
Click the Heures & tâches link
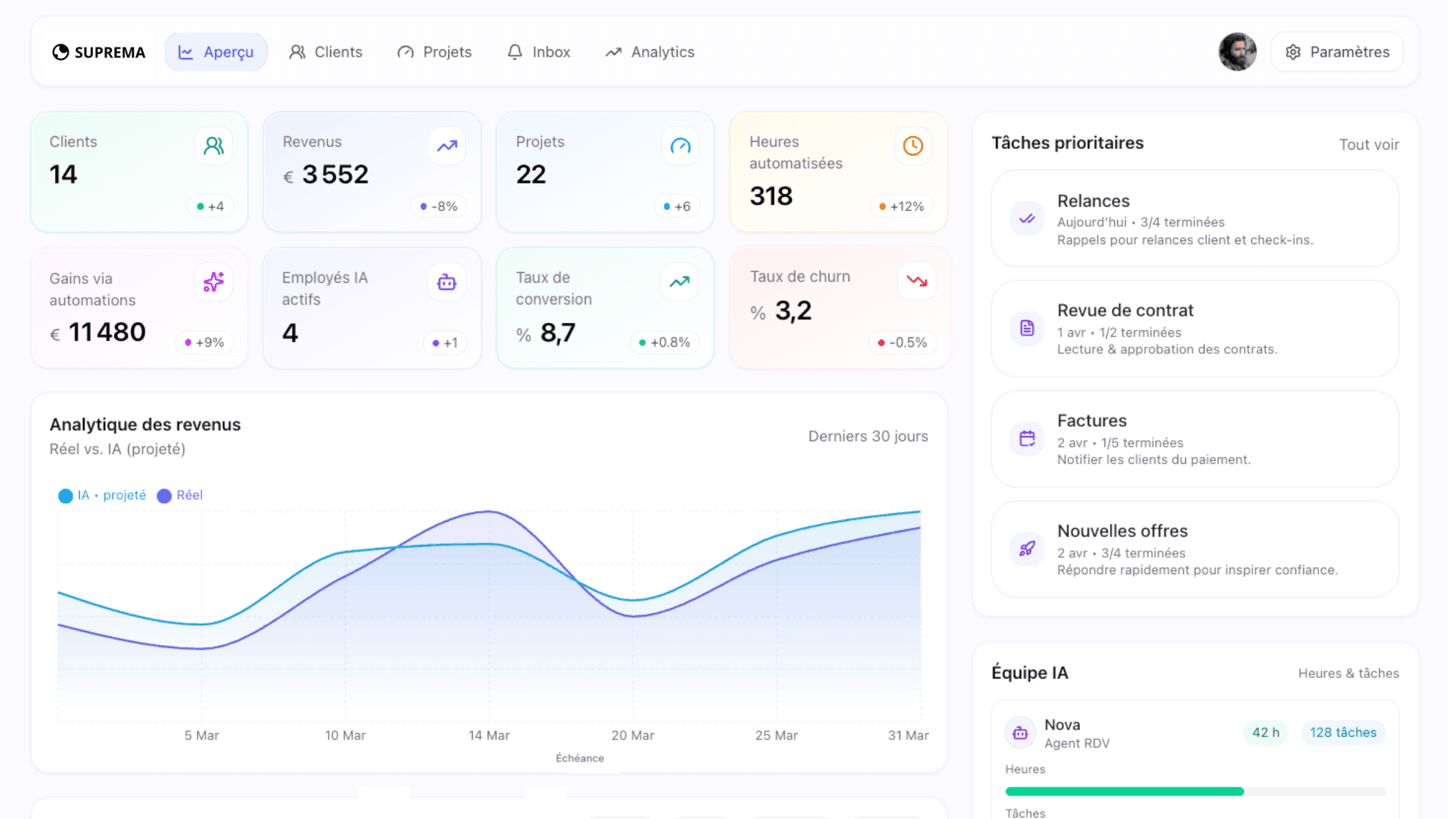click(x=1348, y=673)
